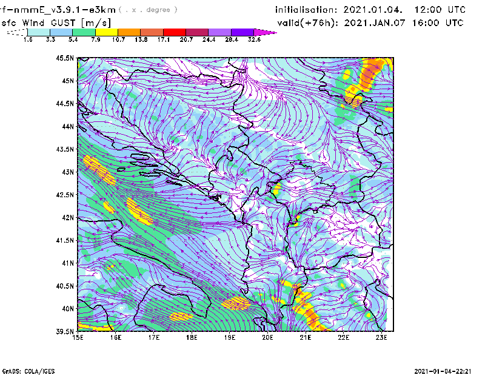The image size is (485, 375).
Task: Click the 44N latitude label
Action: click(x=68, y=126)
